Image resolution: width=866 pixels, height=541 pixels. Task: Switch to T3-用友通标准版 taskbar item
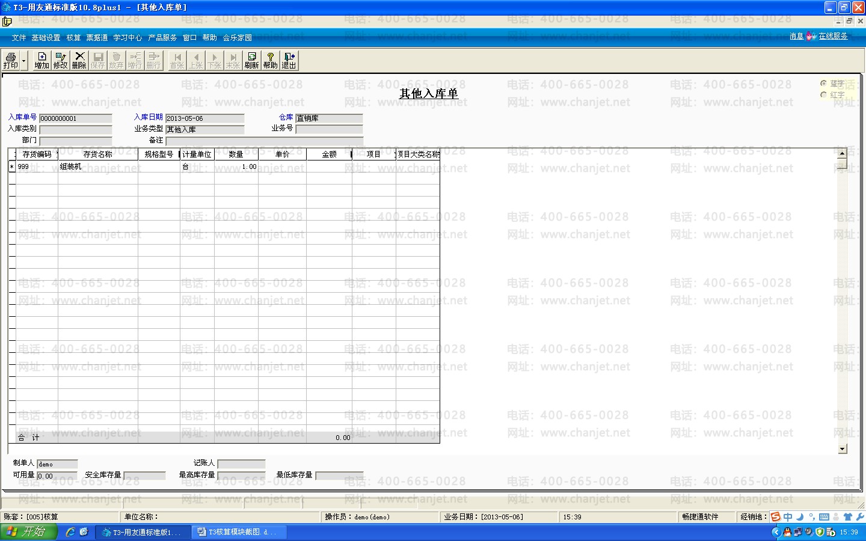pyautogui.click(x=143, y=532)
